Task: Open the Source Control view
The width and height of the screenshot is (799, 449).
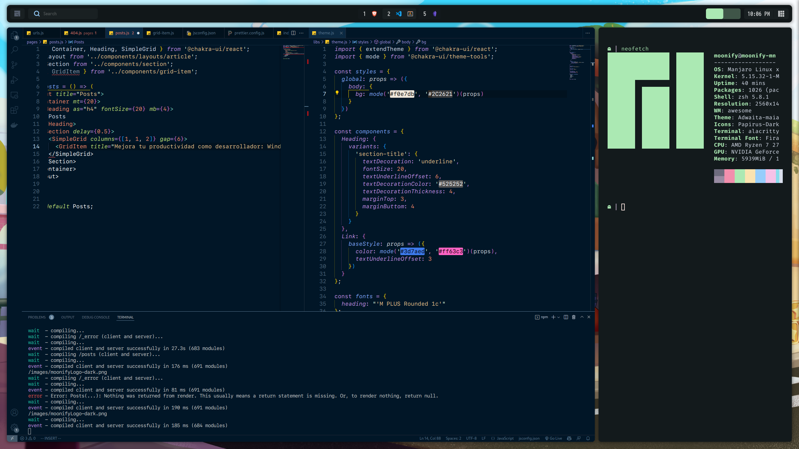Action: point(14,65)
